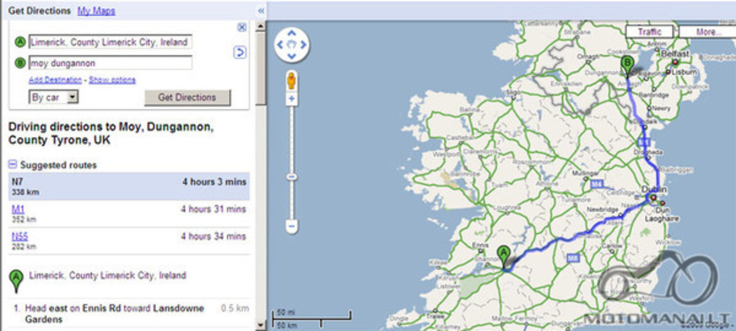Toggle the Traffic map layer
The height and width of the screenshot is (331, 736).
pyautogui.click(x=650, y=32)
